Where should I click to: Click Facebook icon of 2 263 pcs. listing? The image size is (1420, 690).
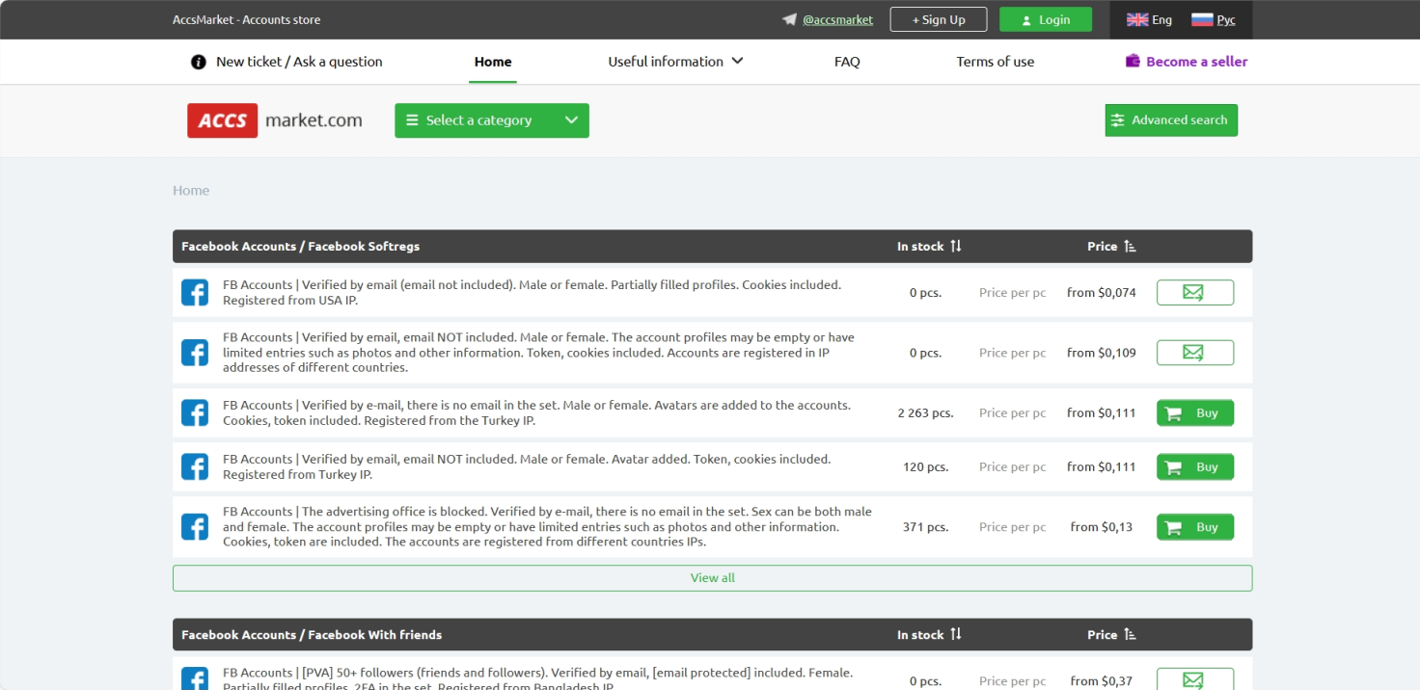point(195,413)
